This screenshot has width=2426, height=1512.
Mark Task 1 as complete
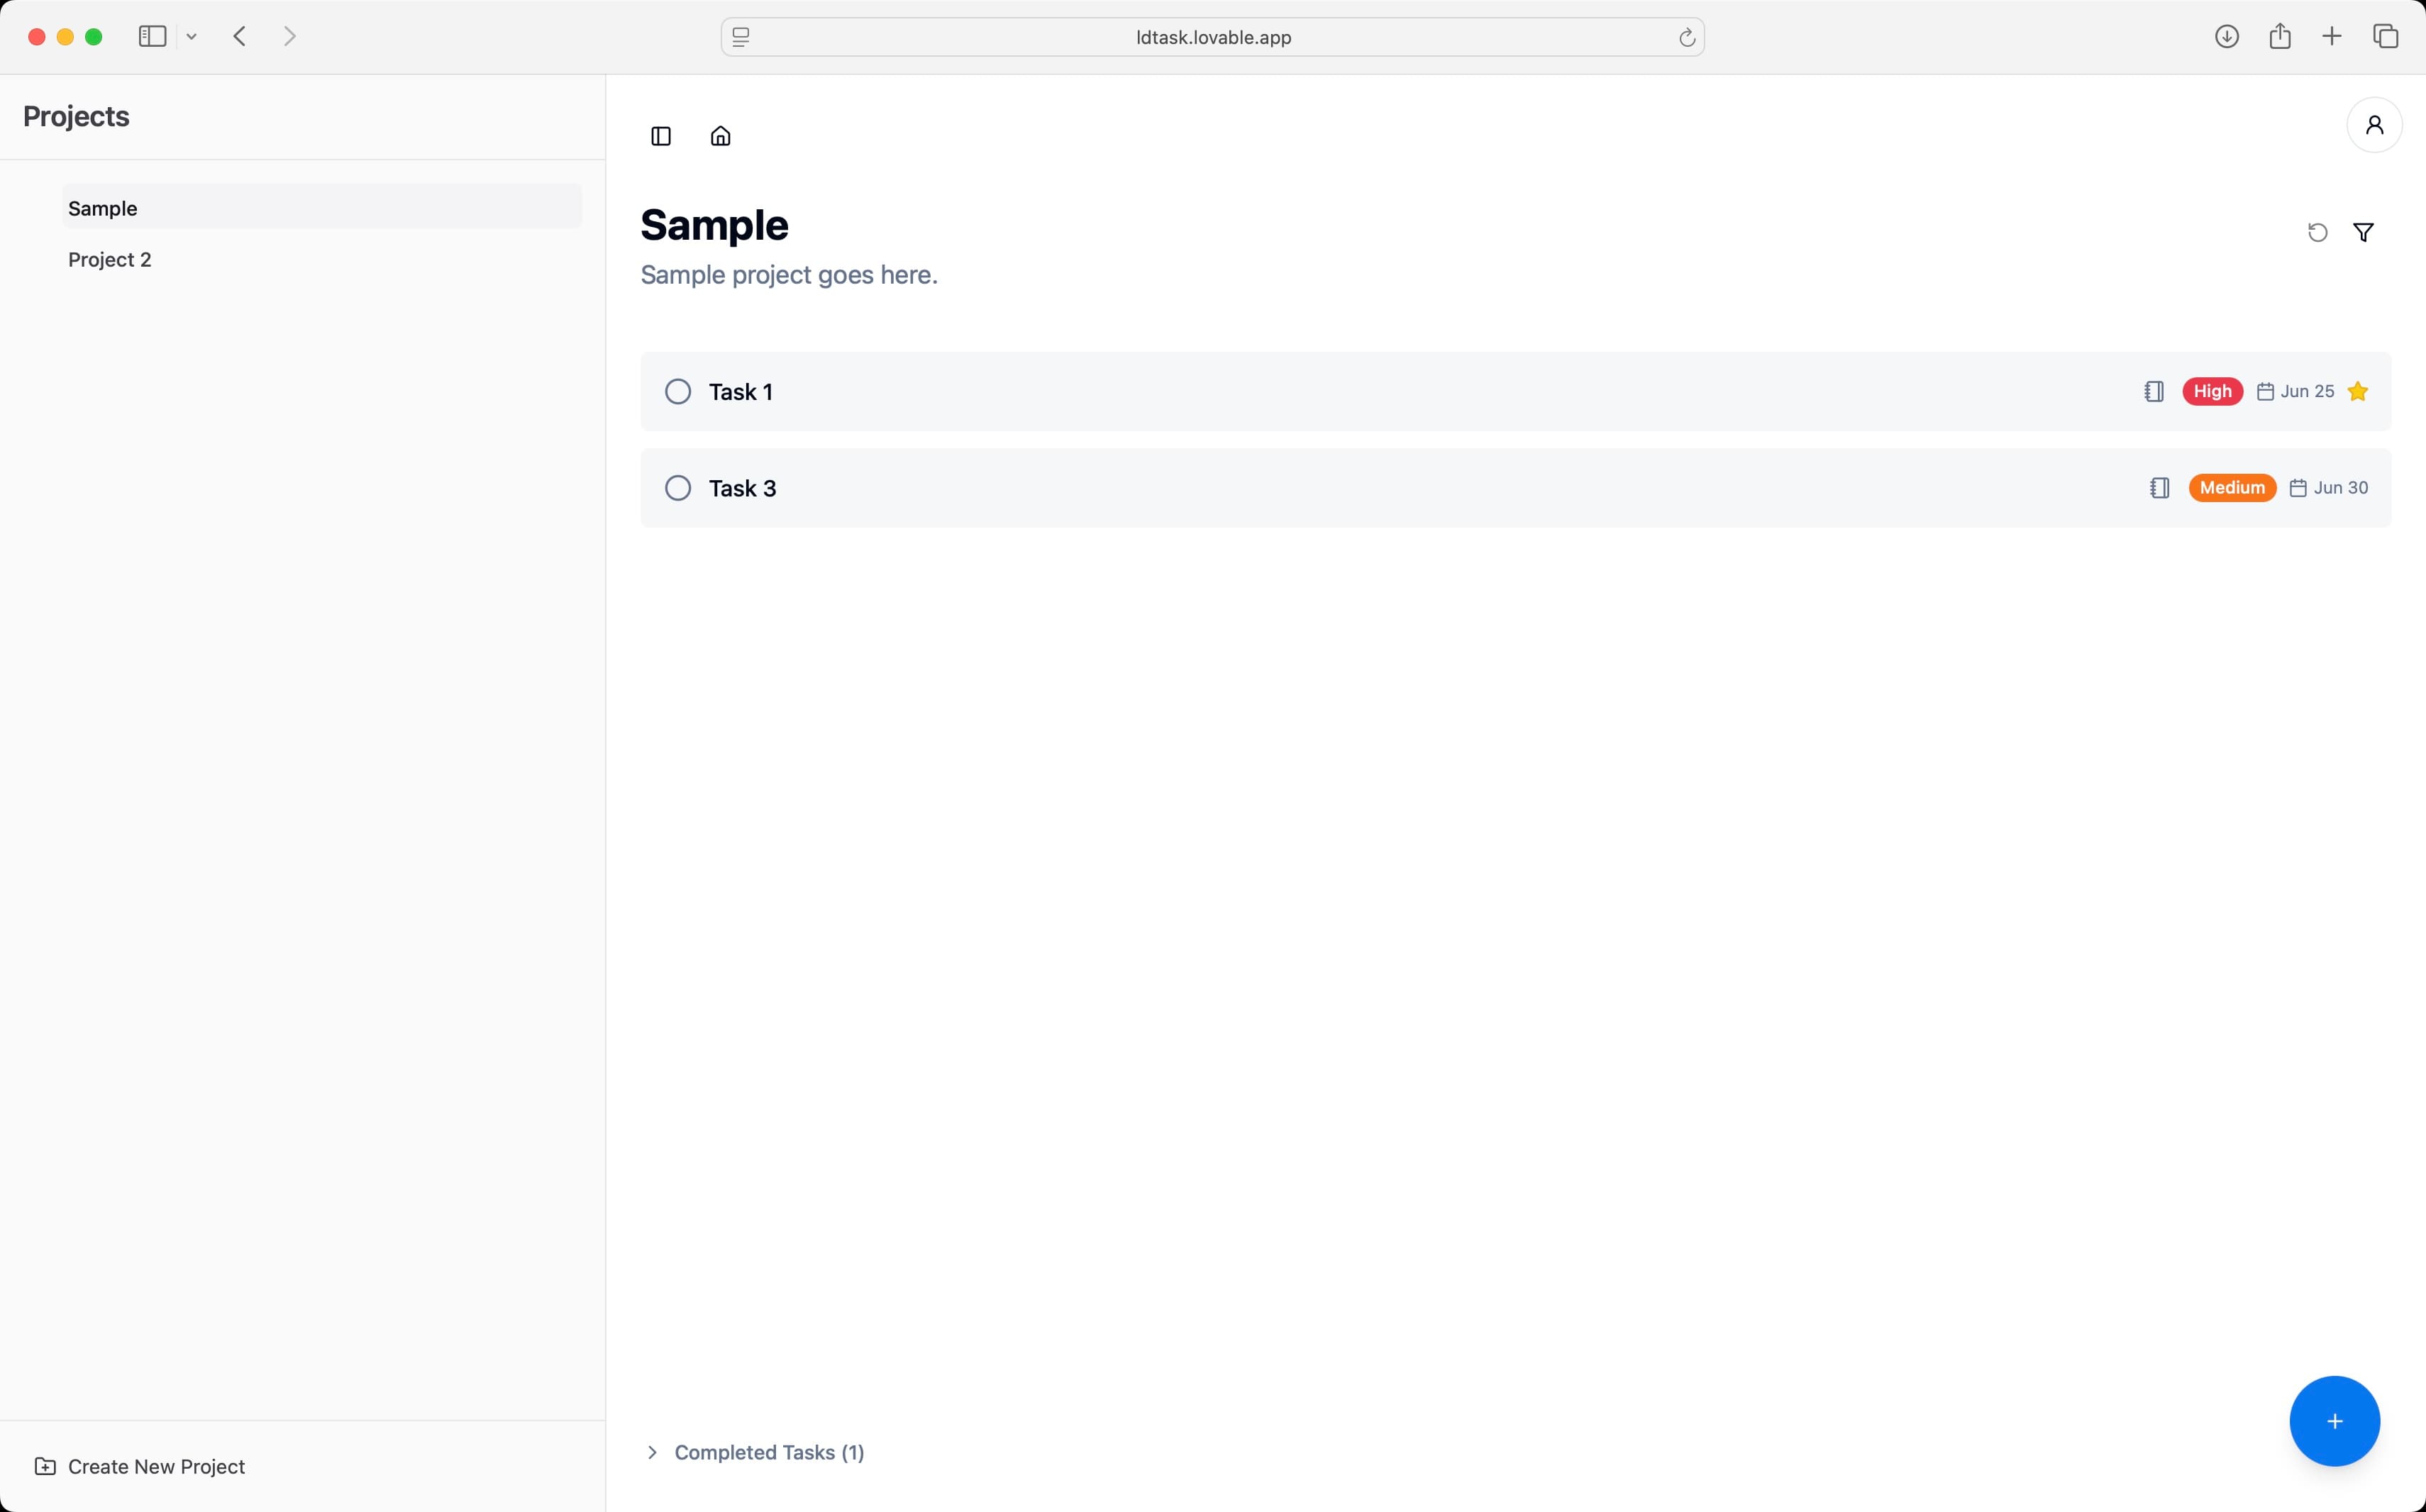click(678, 391)
